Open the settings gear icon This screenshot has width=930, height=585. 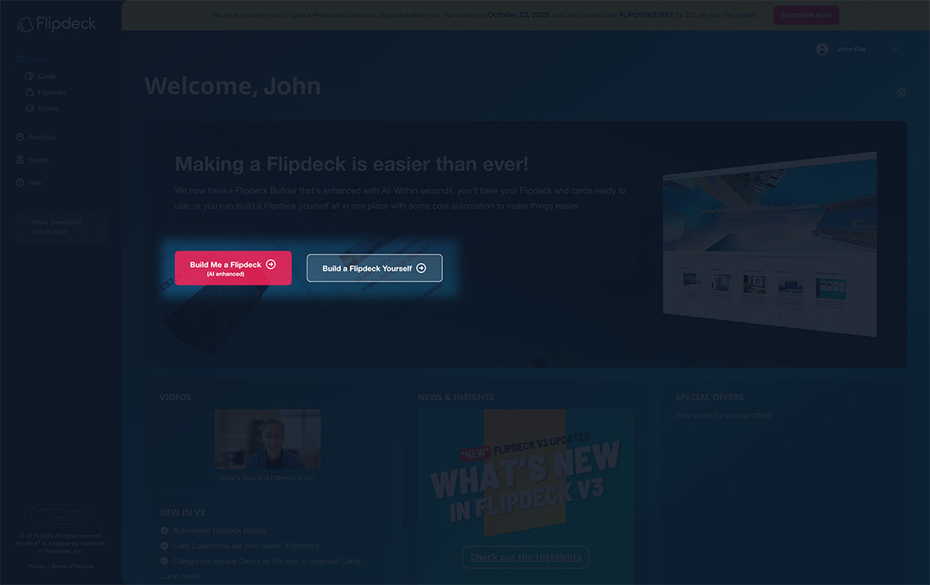[x=900, y=92]
